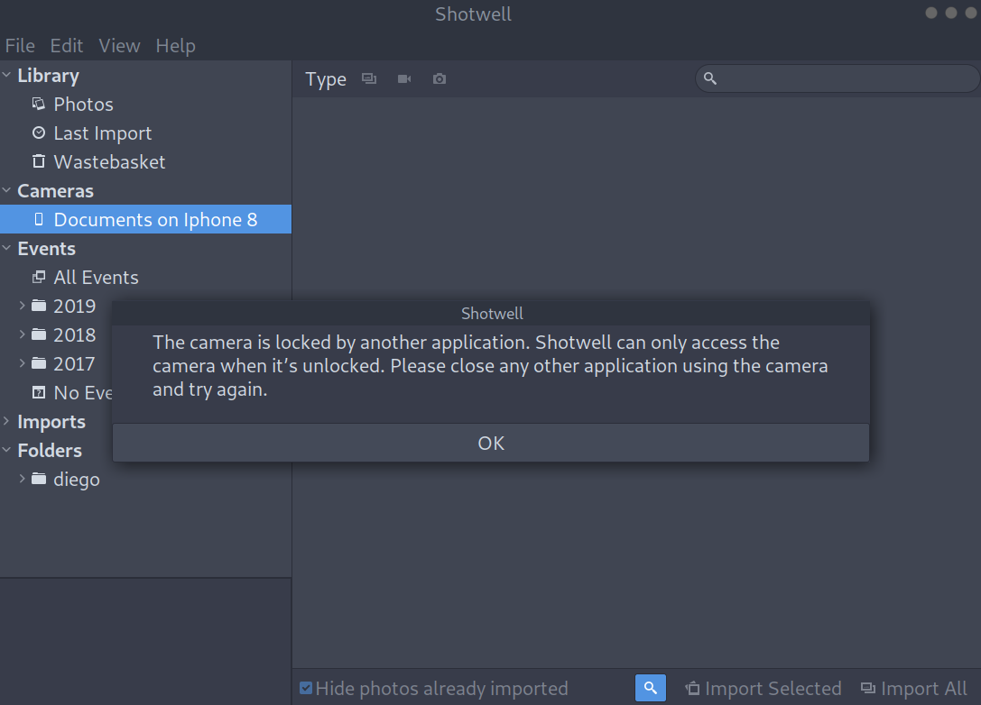The image size is (981, 705).
Task: Select the 2019 events entry
Action: (x=74, y=306)
